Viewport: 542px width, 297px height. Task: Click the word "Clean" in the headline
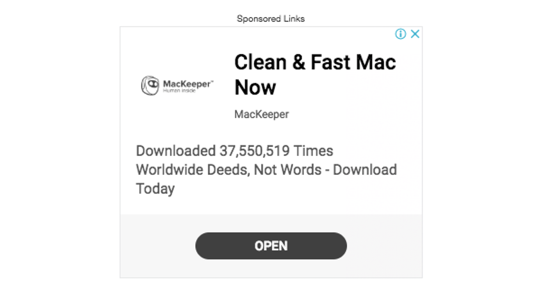(x=261, y=62)
